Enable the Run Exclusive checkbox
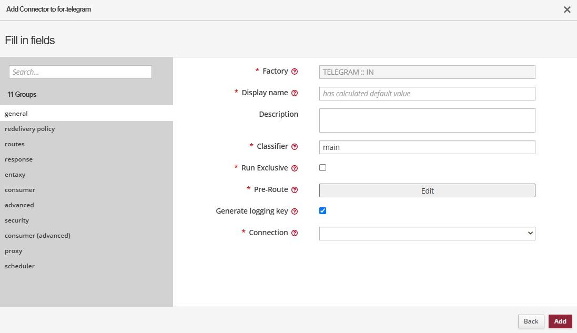 tap(323, 168)
